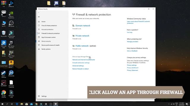Click the back arrow in Windows Security
This screenshot has width=190, height=106.
pos(39,12)
